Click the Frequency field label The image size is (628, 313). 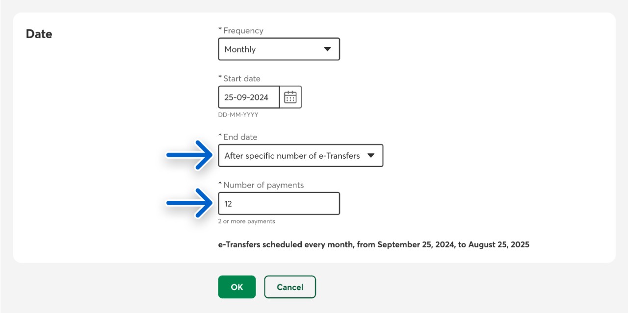[243, 30]
